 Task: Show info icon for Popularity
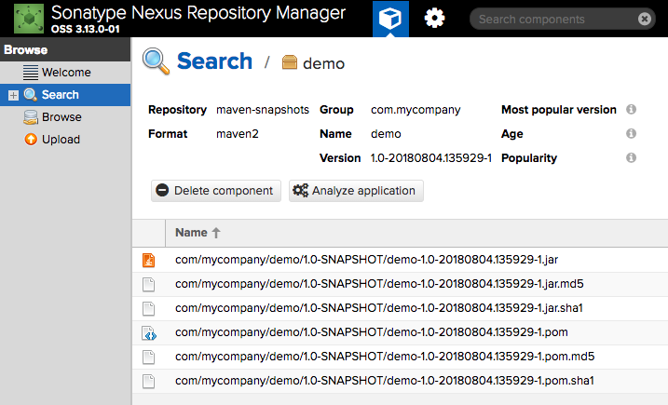pyautogui.click(x=631, y=158)
